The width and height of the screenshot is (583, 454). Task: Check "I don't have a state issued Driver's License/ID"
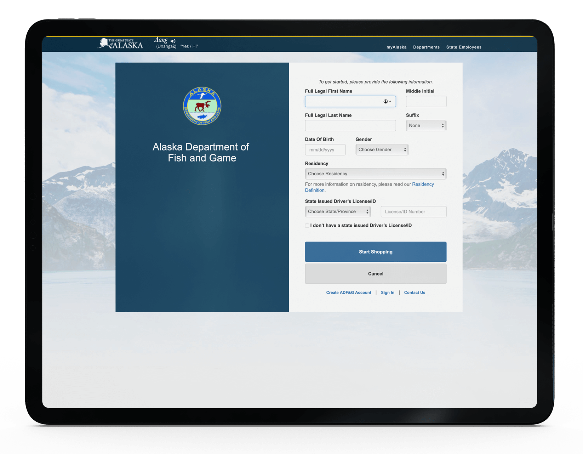[307, 225]
